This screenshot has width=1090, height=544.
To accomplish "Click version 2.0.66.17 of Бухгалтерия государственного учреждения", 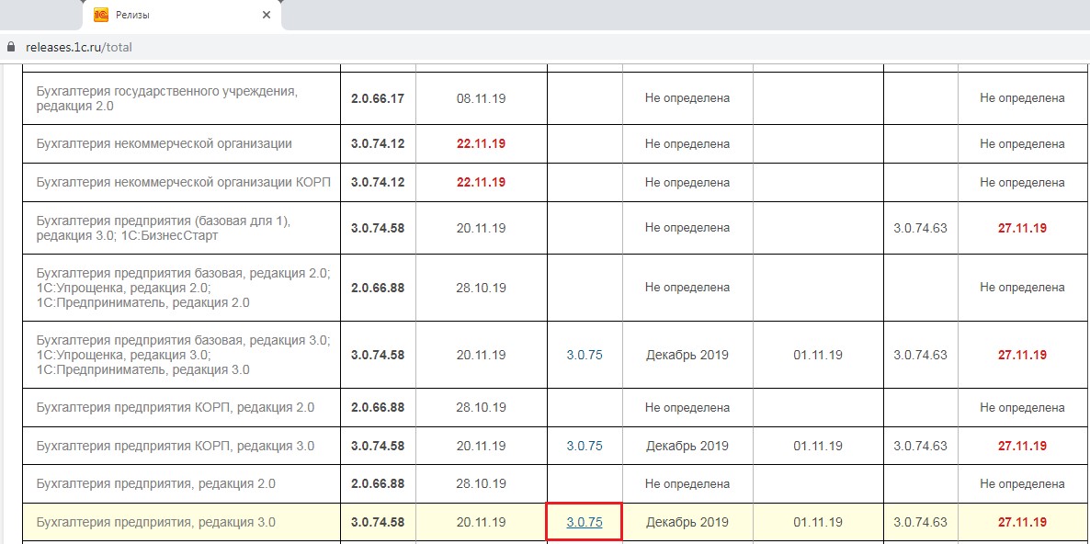I will (x=378, y=98).
